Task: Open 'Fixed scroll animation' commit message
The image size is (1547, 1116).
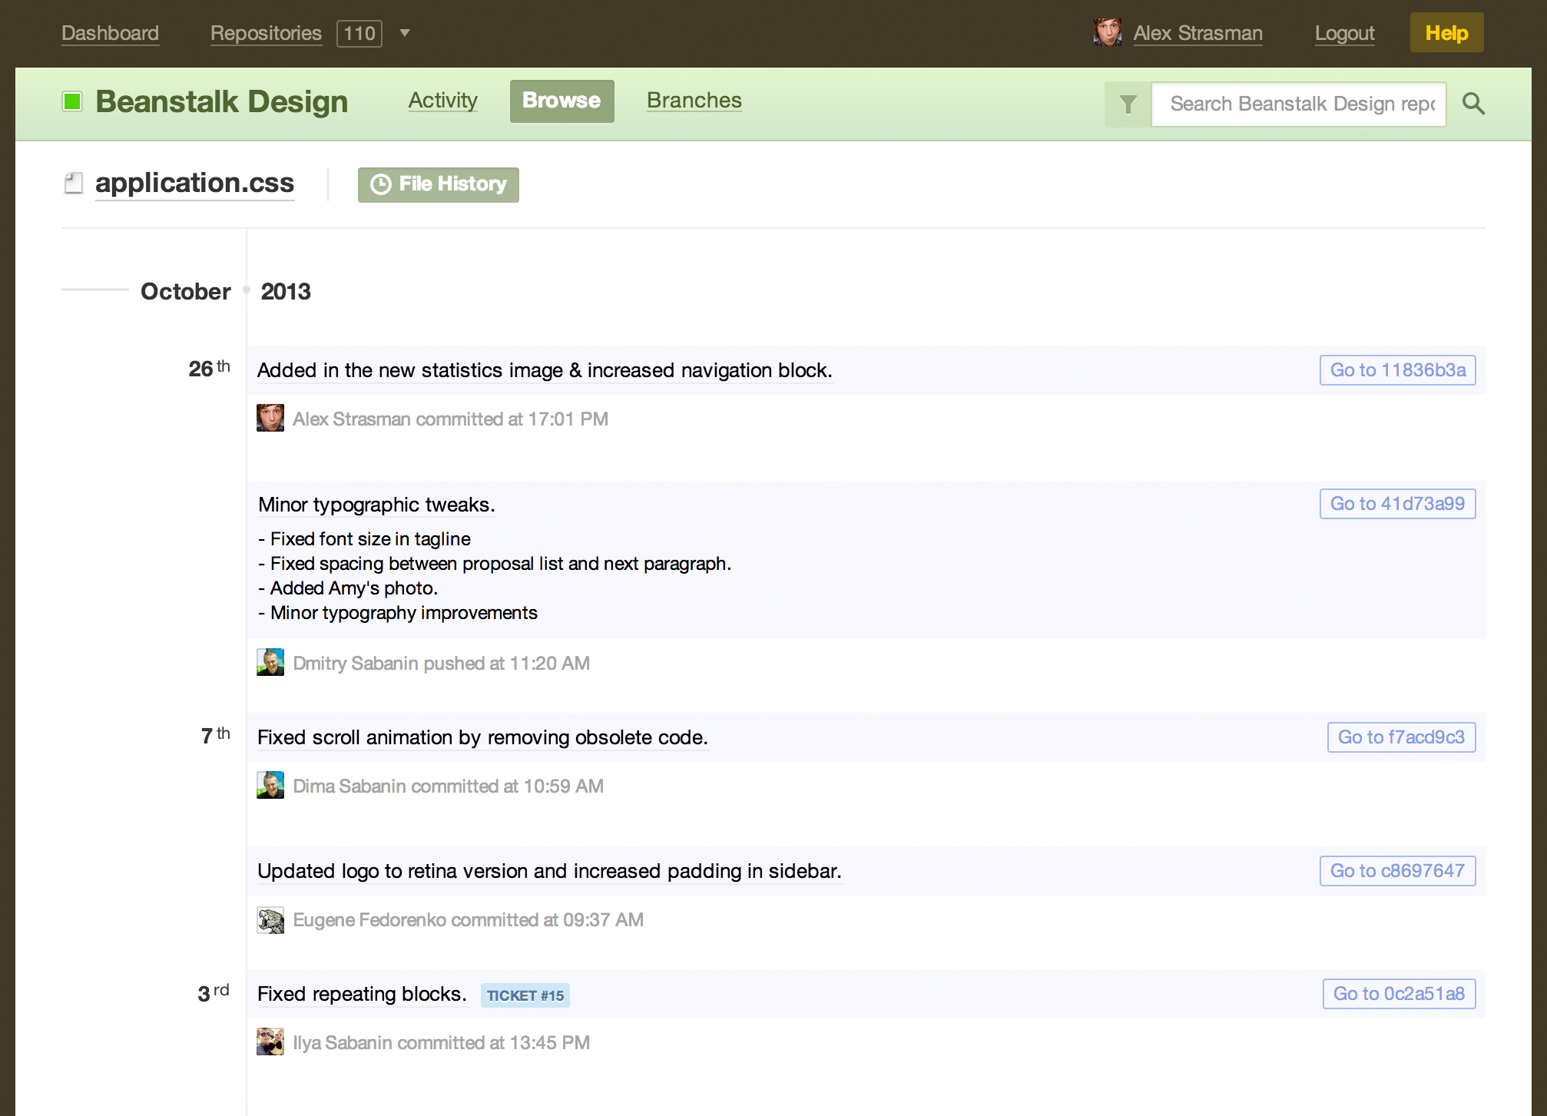Action: [482, 737]
